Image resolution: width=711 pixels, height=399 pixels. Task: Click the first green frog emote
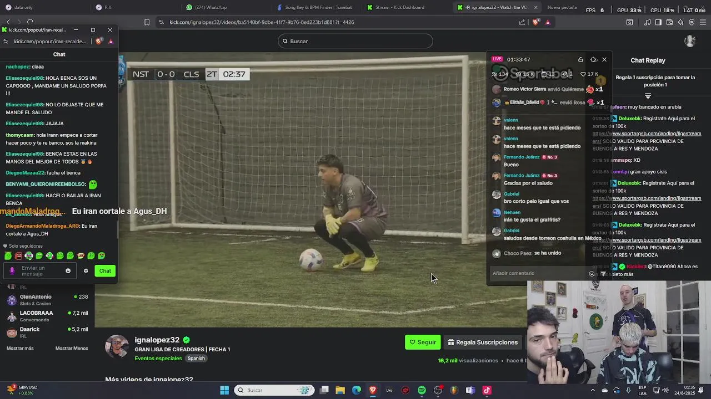8,256
